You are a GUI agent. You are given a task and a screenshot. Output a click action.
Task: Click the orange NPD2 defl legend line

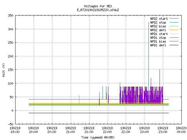174,30
